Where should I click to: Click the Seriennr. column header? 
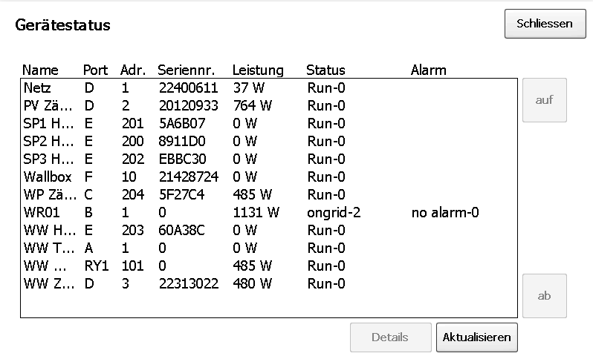point(187,70)
